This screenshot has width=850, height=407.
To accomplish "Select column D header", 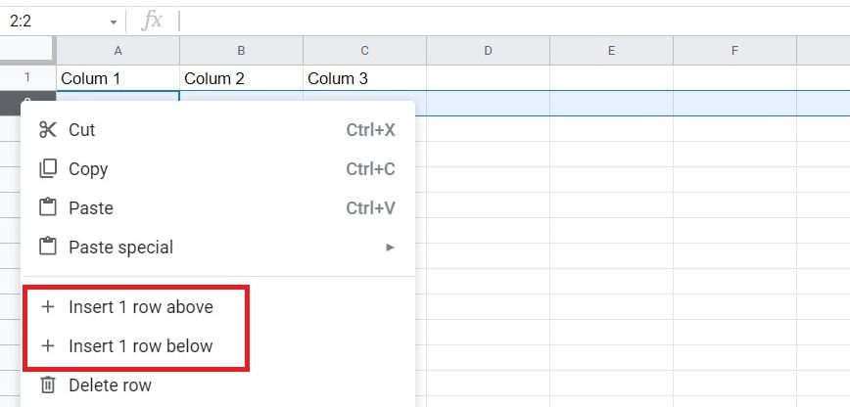I will click(488, 50).
